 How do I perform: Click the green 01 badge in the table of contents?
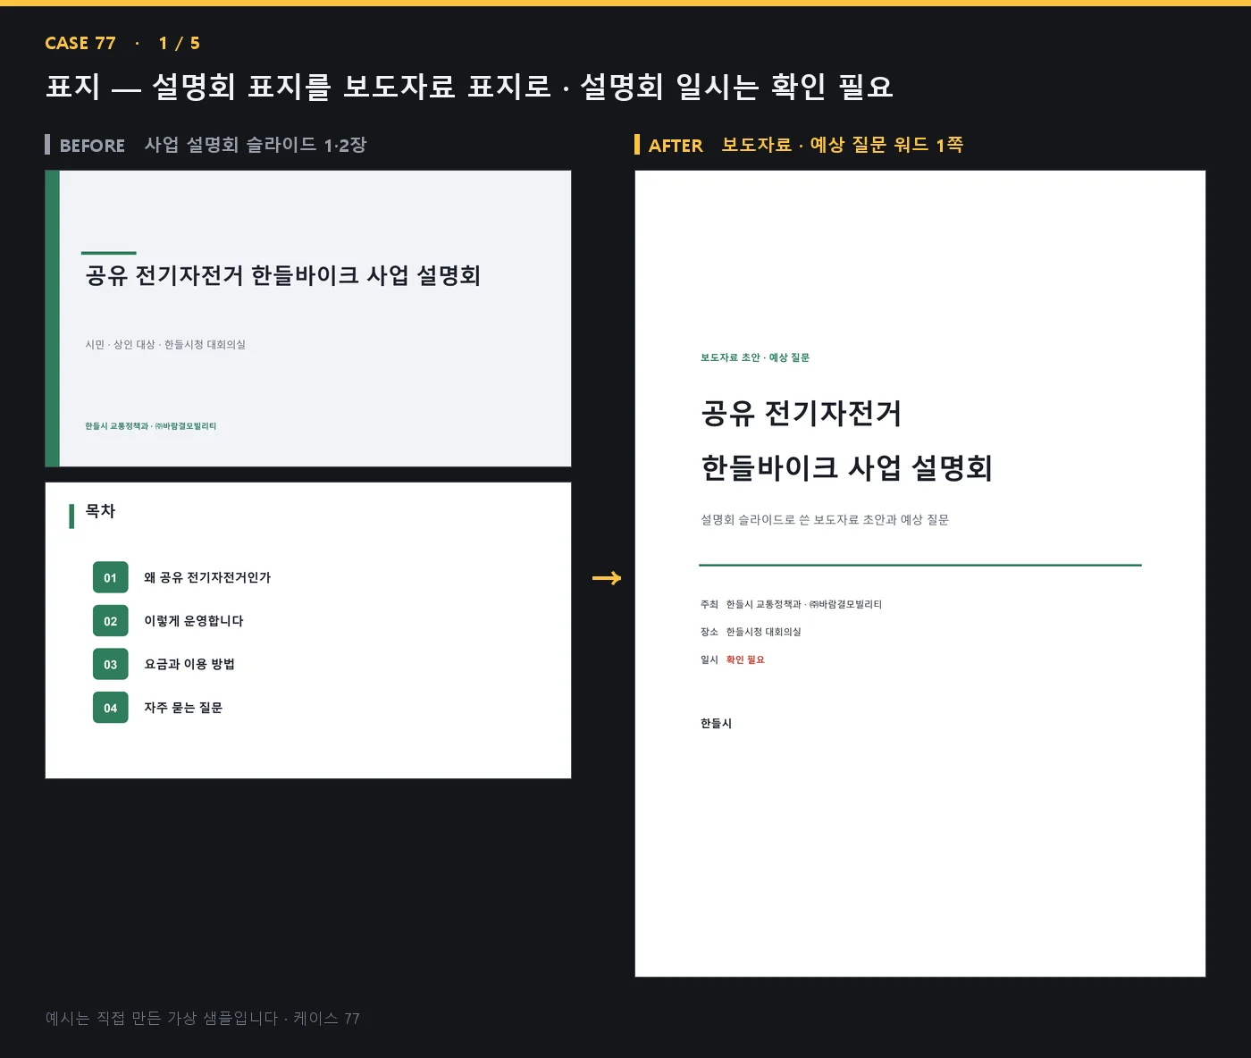tap(110, 577)
